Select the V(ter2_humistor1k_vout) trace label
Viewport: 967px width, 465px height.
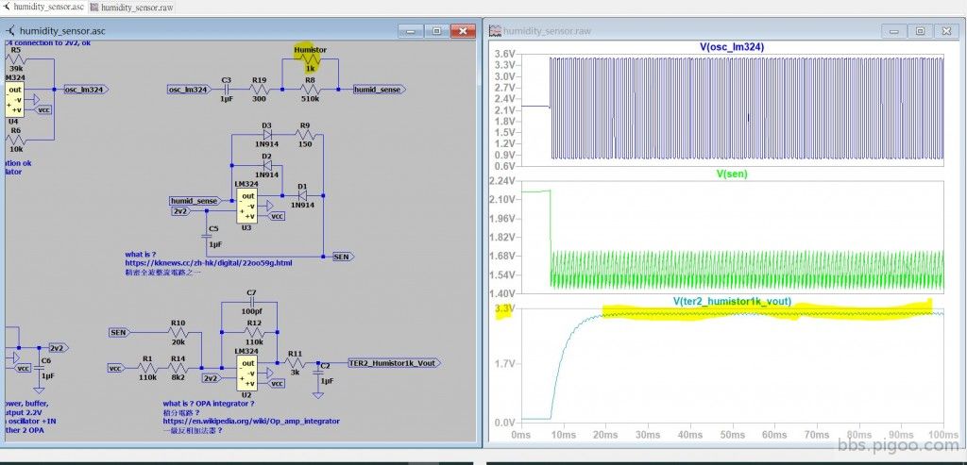[732, 301]
